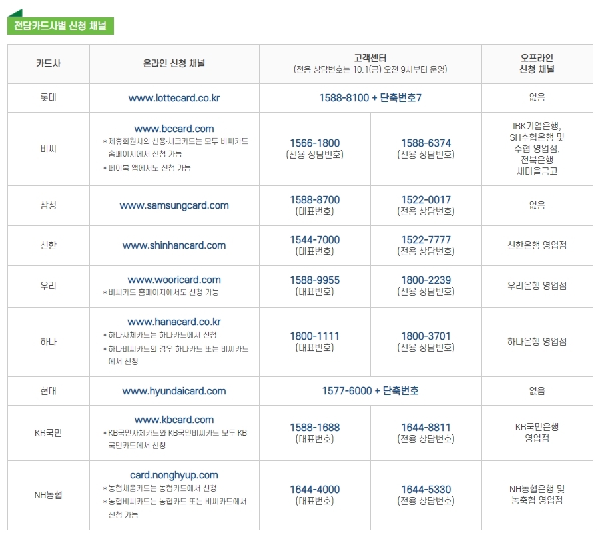Click the 없음 cell in the 현대 row
The width and height of the screenshot is (604, 535).
[537, 391]
